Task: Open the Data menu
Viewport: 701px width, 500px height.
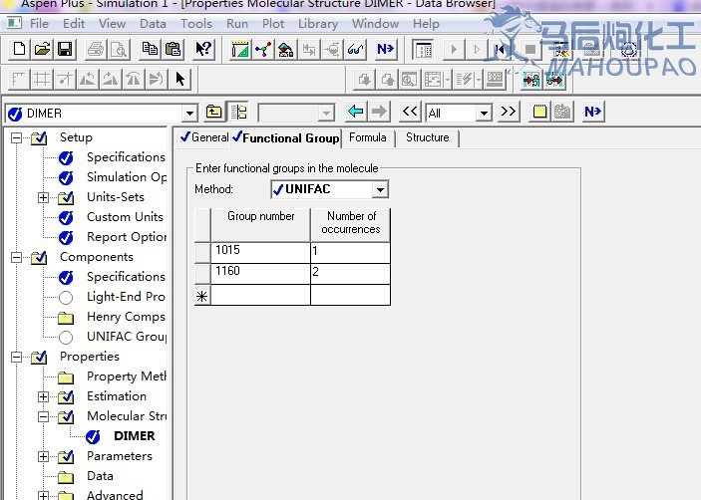Action: click(x=153, y=23)
